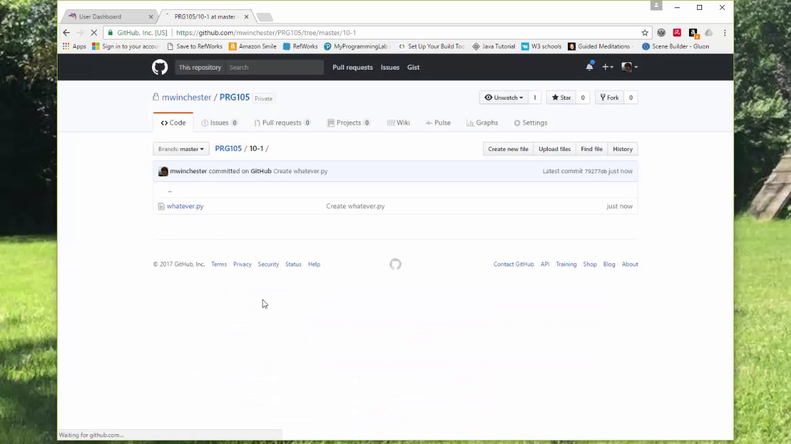Click Create new file button
This screenshot has height=444, width=791.
(x=508, y=149)
